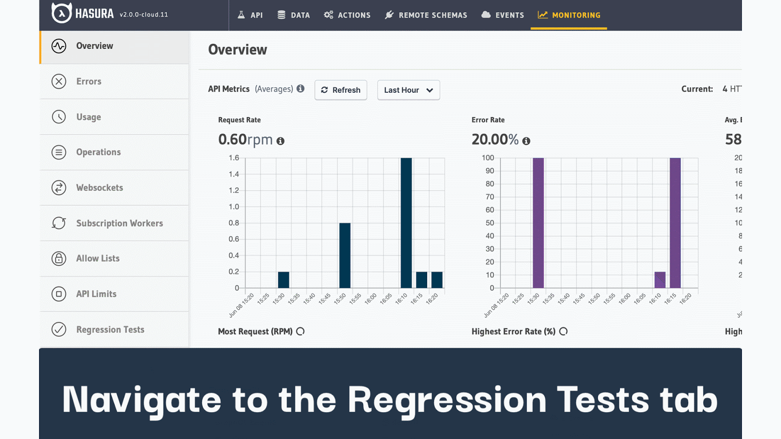Open the Data tab
This screenshot has width=781, height=439.
pos(293,15)
